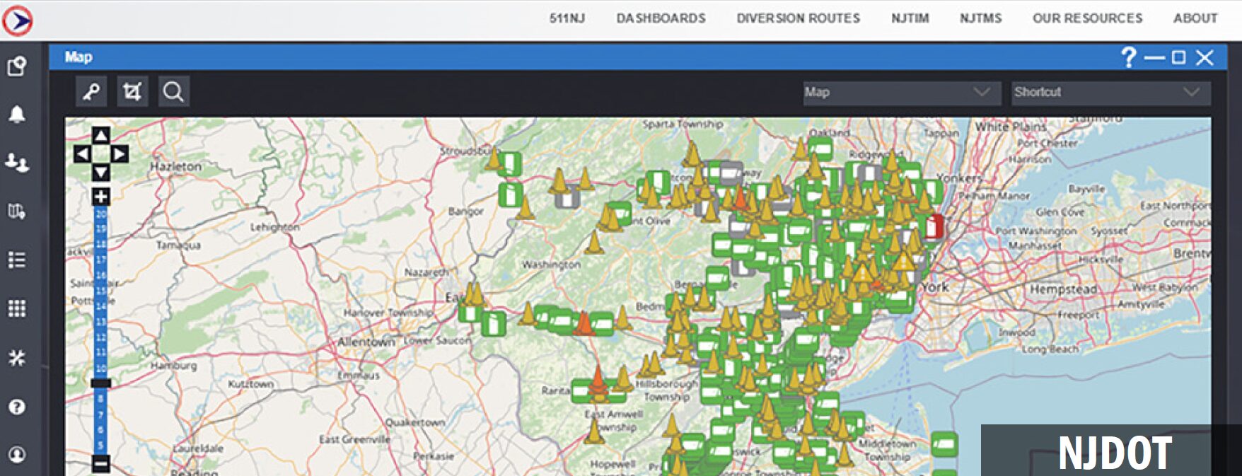Pan the map right with arrow
The width and height of the screenshot is (1242, 476).
[120, 153]
